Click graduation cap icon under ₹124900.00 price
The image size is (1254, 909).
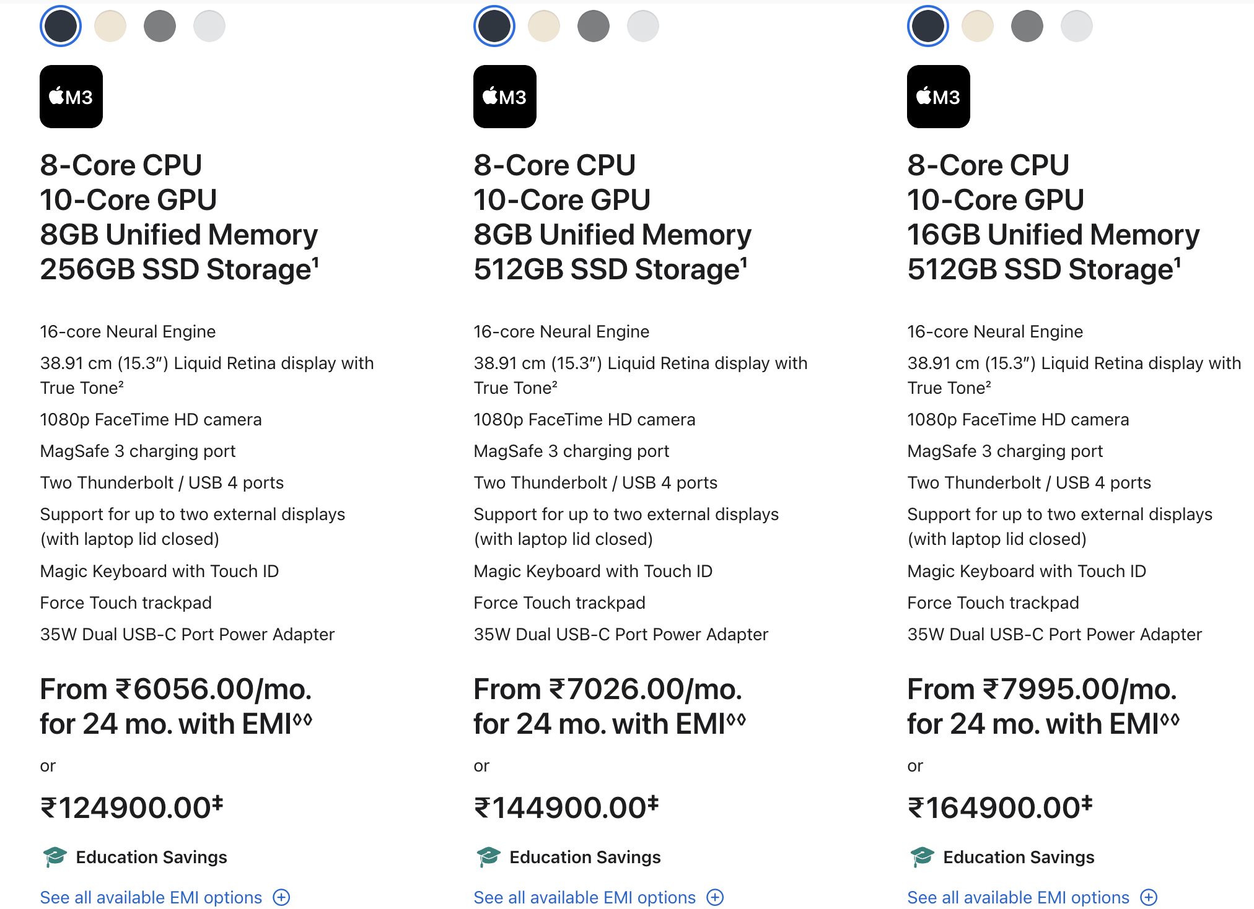coord(55,857)
